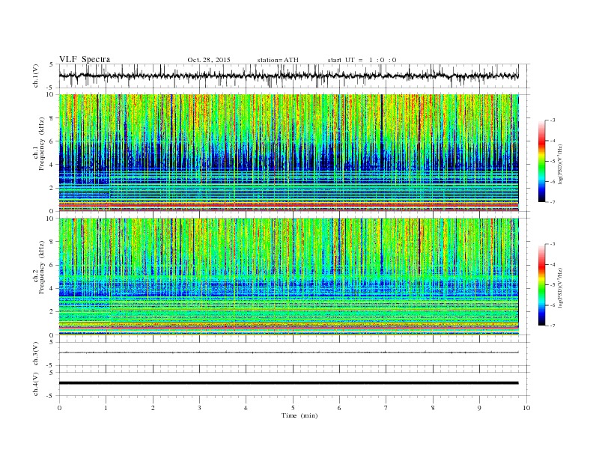Click the time axis tick label "3"
The height and width of the screenshot is (458, 593).
pyautogui.click(x=199, y=408)
